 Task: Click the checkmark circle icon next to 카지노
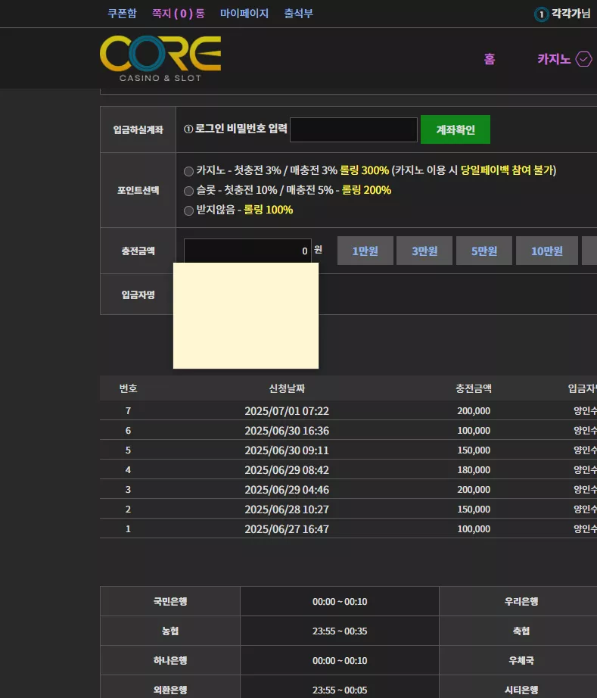(583, 59)
